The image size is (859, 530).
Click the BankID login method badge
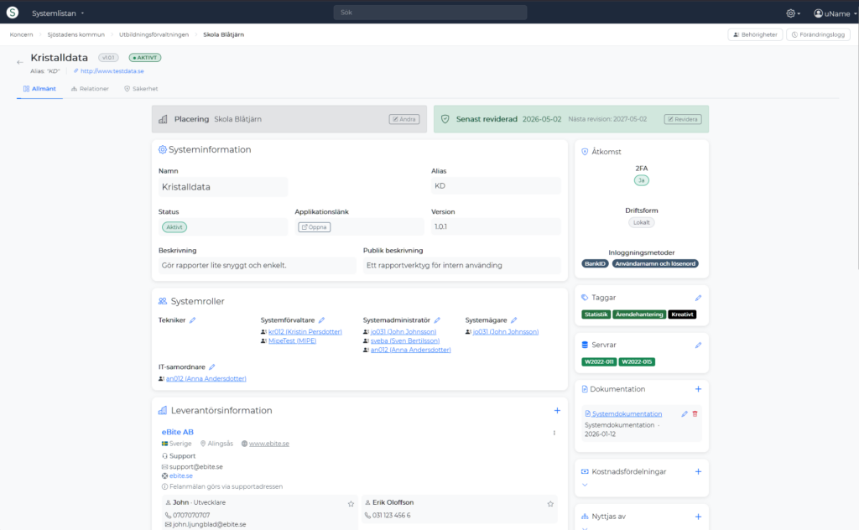(x=595, y=264)
